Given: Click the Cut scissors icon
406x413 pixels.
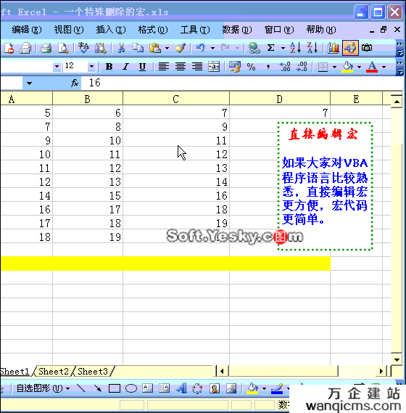Looking at the screenshot, I should 121,48.
